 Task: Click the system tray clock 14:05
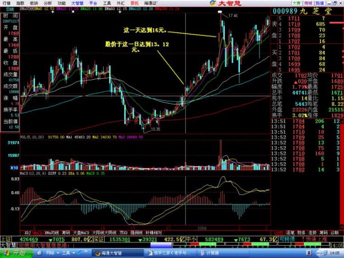(x=335, y=253)
